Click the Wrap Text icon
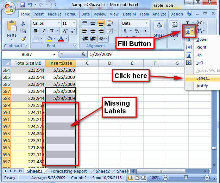The height and width of the screenshot is (183, 220). tap(110, 23)
